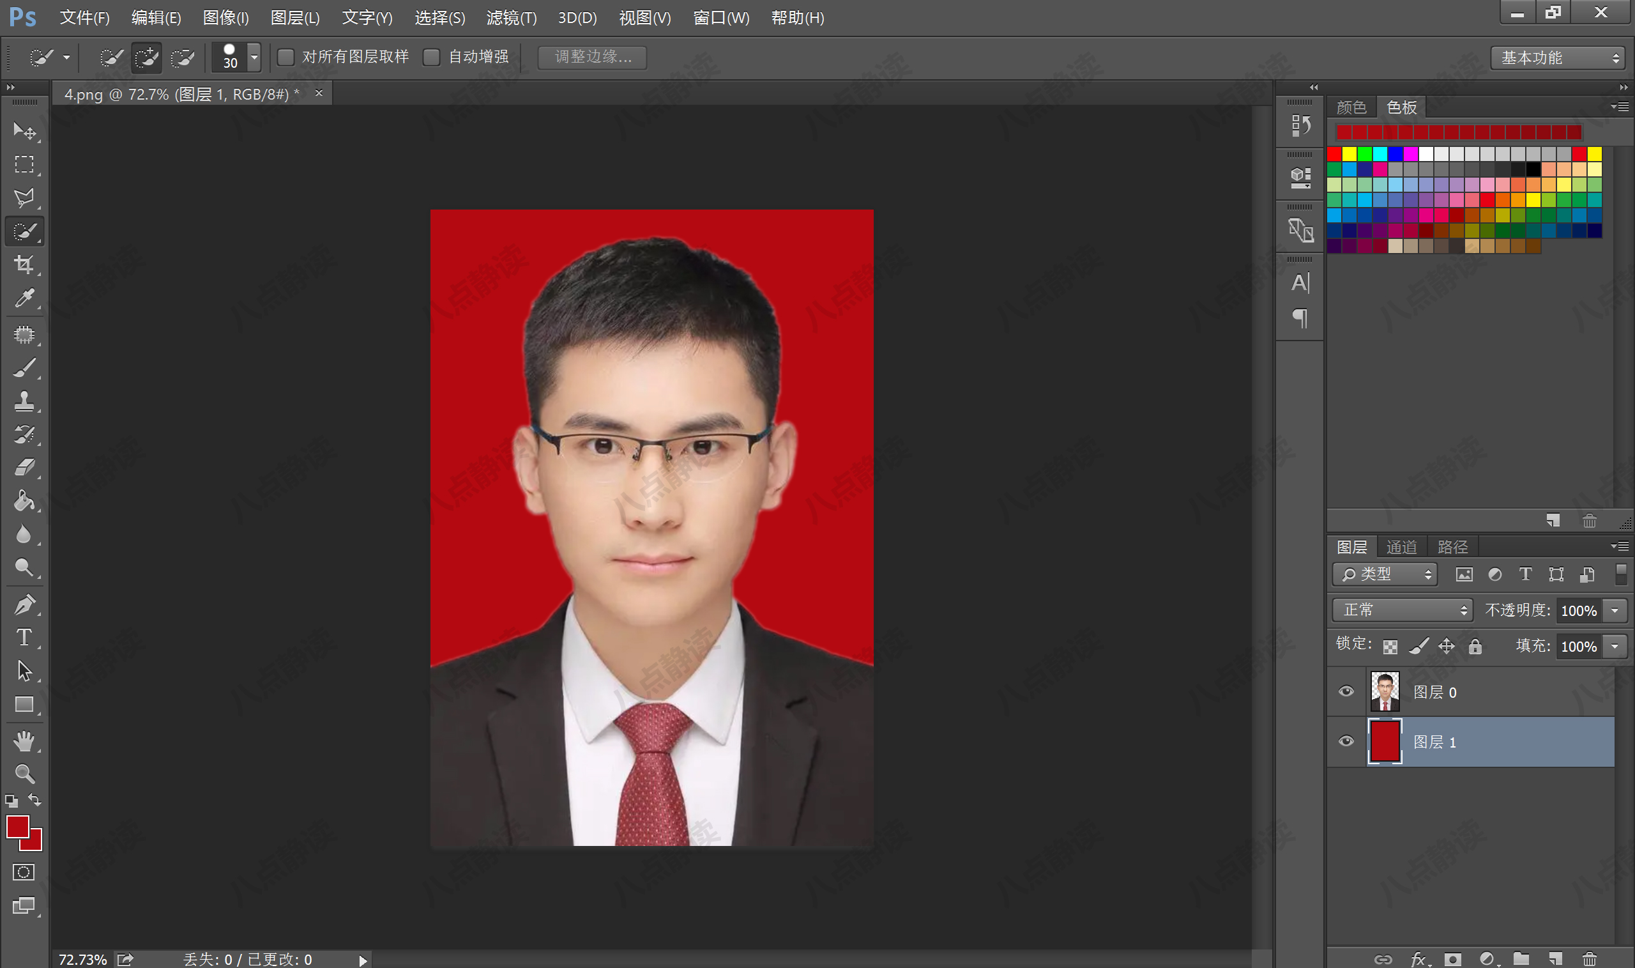
Task: Hide 图层 0 layer visibility
Action: tap(1345, 691)
